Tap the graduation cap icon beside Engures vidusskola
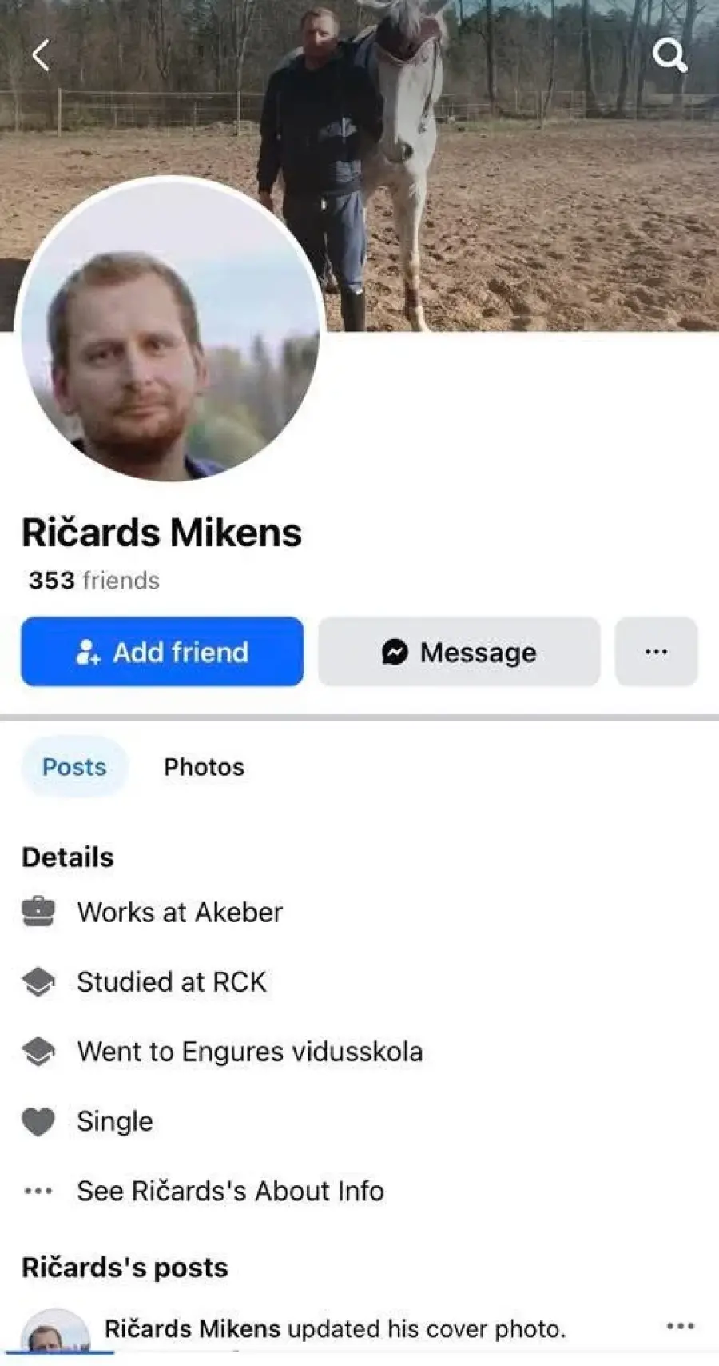This screenshot has height=1366, width=719. 38,1051
